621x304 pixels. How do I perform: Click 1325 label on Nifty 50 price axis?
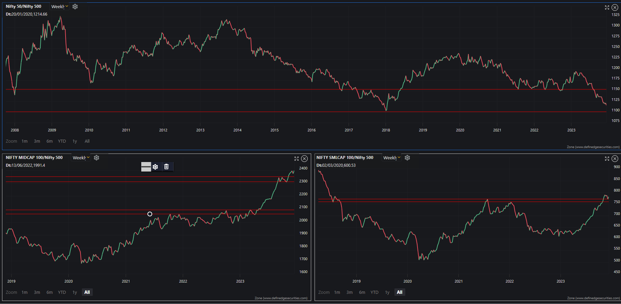click(x=616, y=15)
